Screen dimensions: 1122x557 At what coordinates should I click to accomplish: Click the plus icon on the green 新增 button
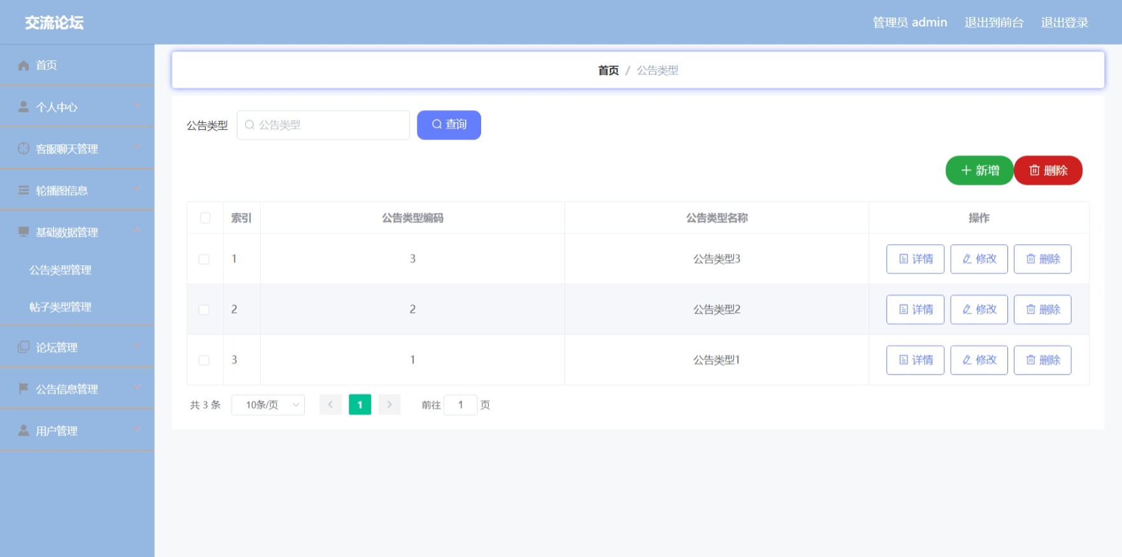(x=966, y=170)
